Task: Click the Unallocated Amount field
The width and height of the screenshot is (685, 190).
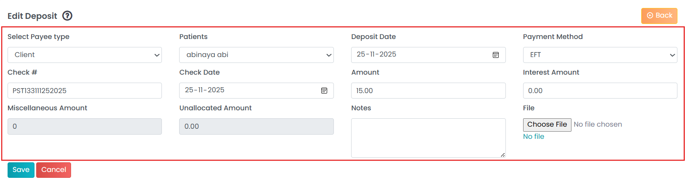Action: pos(256,126)
